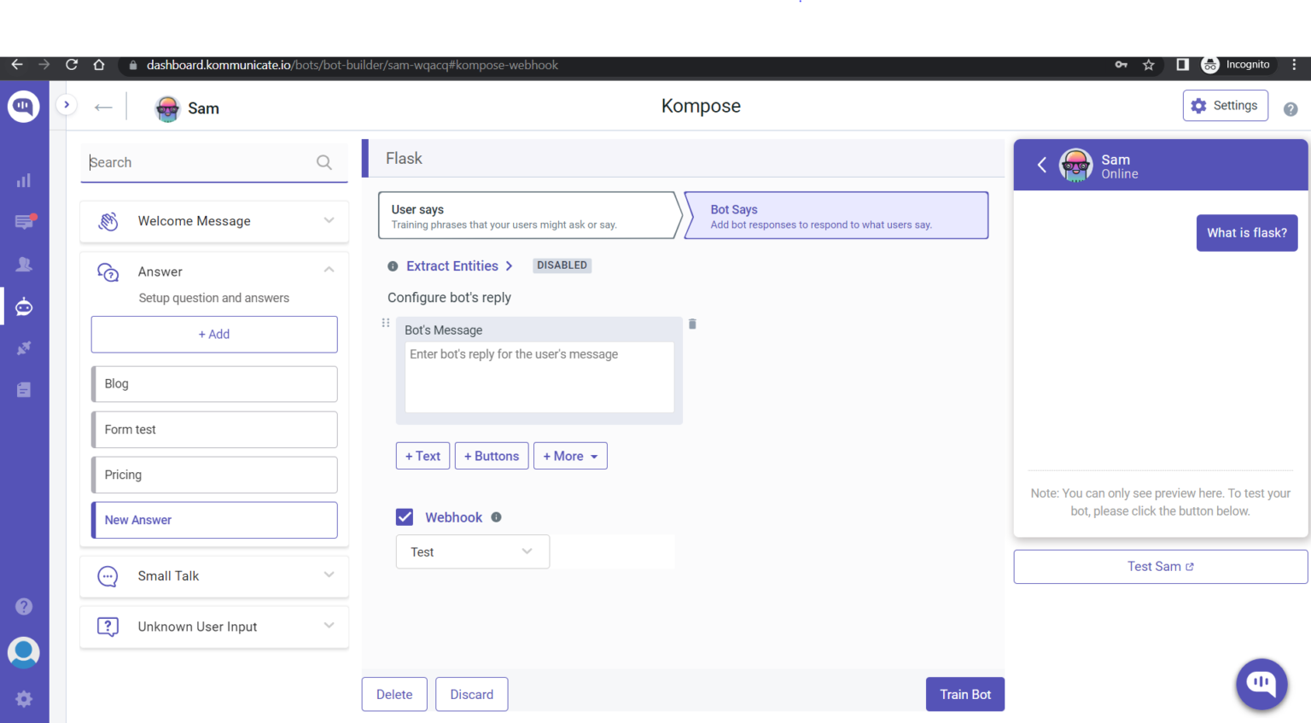
Task: Switch to the User says tab
Action: pos(529,216)
